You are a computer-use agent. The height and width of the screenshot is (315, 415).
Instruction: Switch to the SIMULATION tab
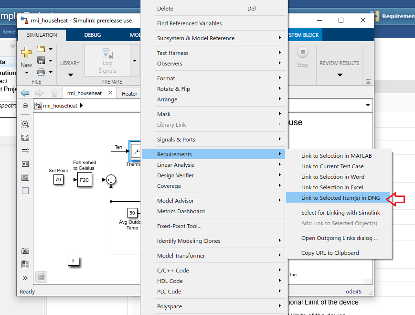tap(42, 35)
